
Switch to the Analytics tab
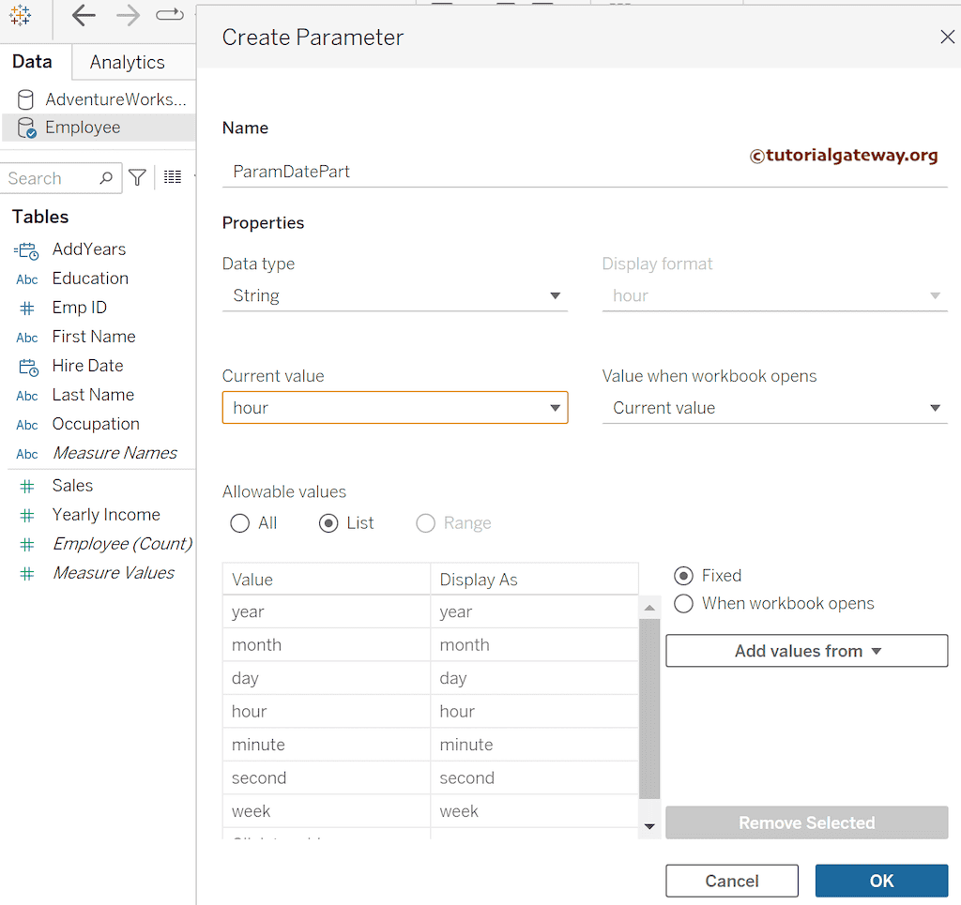point(127,62)
